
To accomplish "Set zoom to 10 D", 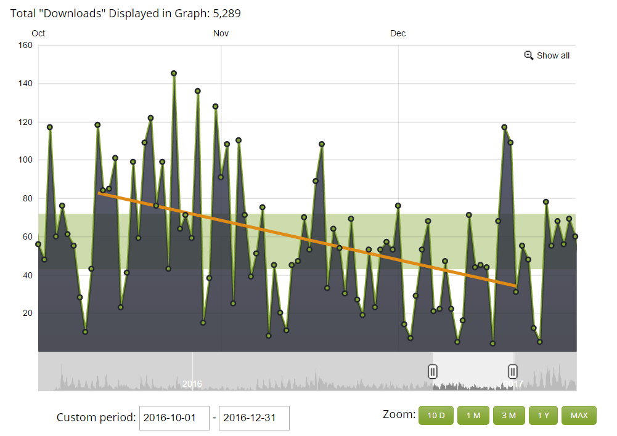I will point(436,415).
